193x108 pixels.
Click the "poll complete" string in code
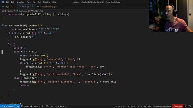(58, 74)
